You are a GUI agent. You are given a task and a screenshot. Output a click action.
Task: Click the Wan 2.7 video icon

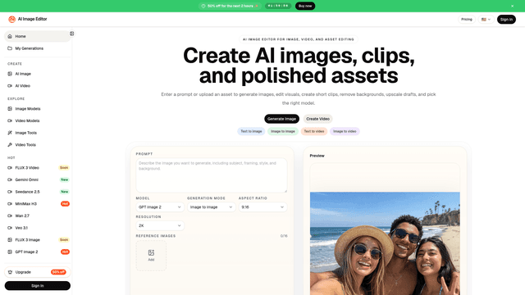coord(10,216)
